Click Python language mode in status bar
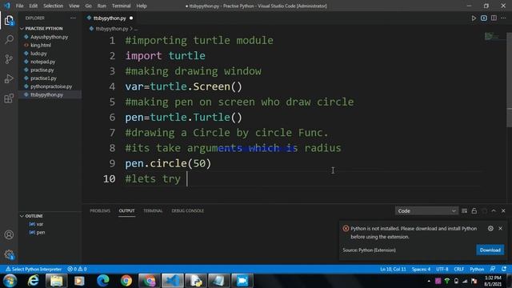The image size is (512, 288). click(477, 269)
